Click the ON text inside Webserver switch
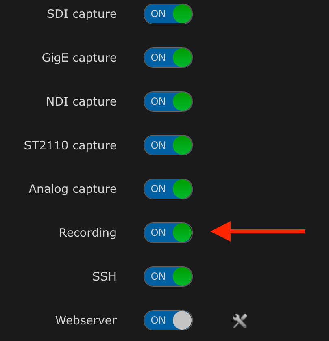 pos(158,320)
